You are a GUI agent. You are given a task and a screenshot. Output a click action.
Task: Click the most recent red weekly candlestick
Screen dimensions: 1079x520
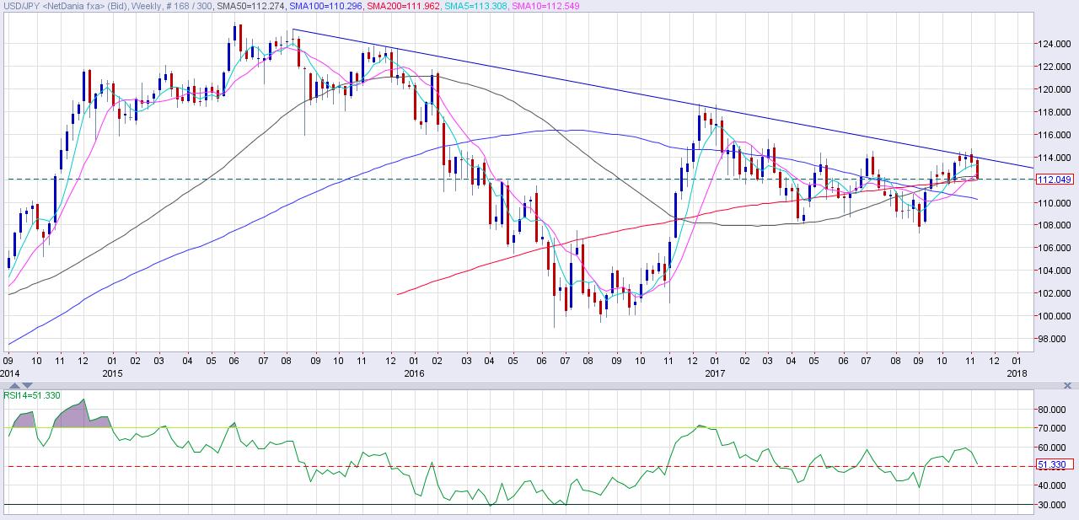coord(977,169)
